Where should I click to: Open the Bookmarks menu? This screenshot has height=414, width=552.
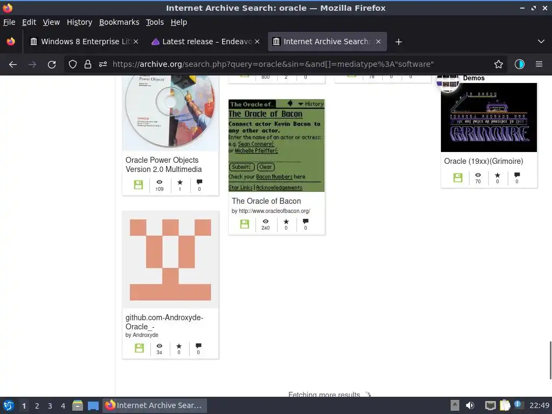coord(119,22)
